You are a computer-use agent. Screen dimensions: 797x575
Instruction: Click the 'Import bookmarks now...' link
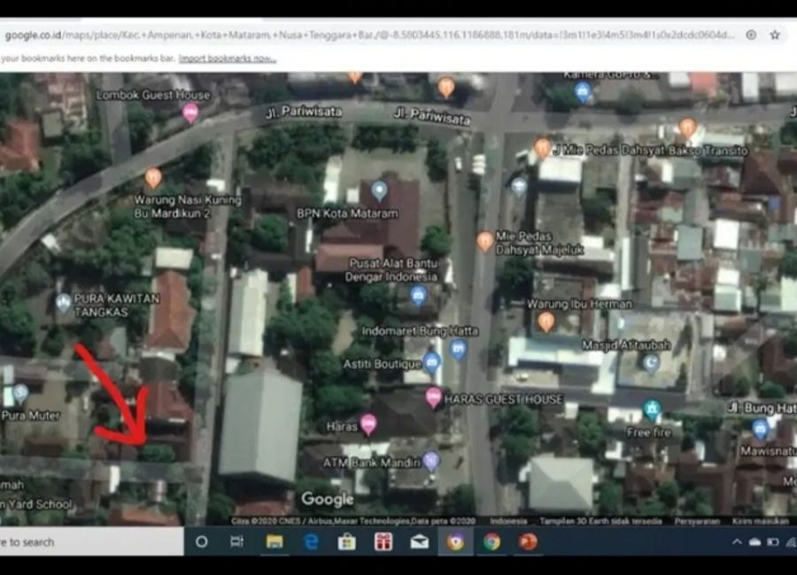pyautogui.click(x=228, y=58)
